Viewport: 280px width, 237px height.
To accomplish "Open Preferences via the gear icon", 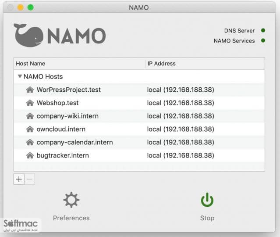I will pyautogui.click(x=71, y=200).
